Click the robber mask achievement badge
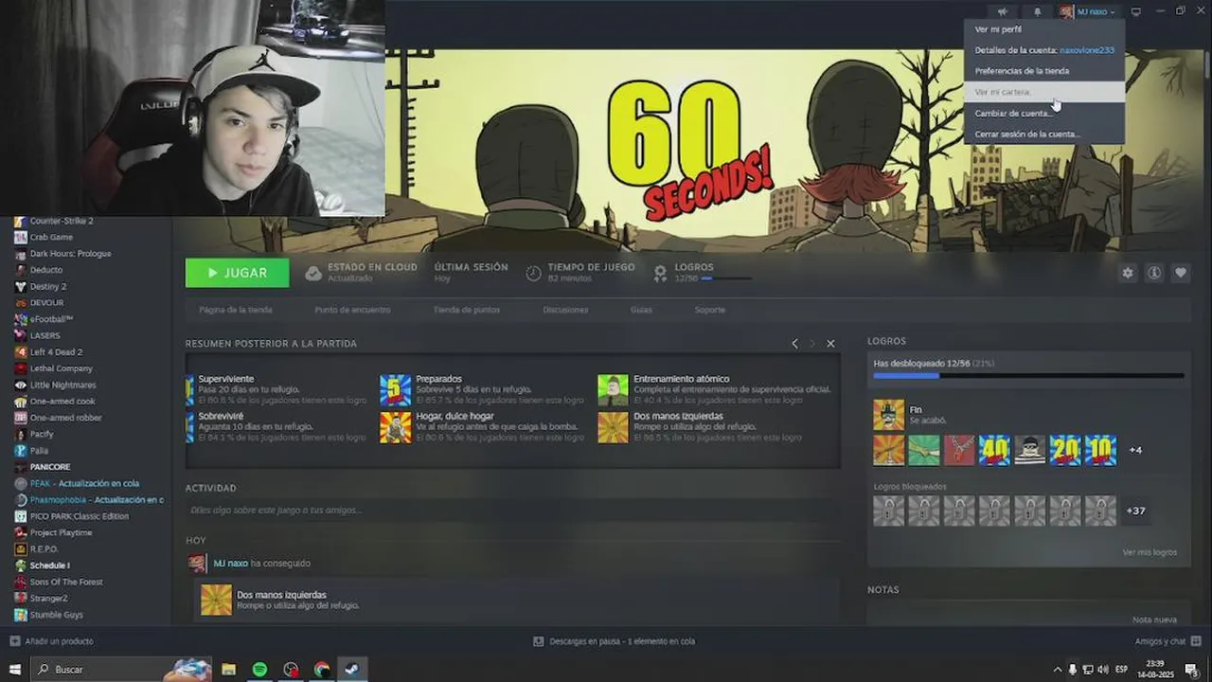1212x682 pixels. 1030,451
